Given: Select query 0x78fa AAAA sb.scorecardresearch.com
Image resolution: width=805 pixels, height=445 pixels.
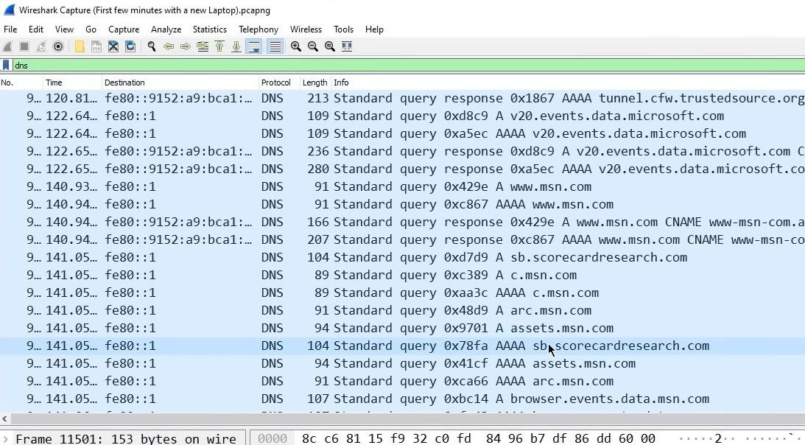Looking at the screenshot, I should coord(402,346).
